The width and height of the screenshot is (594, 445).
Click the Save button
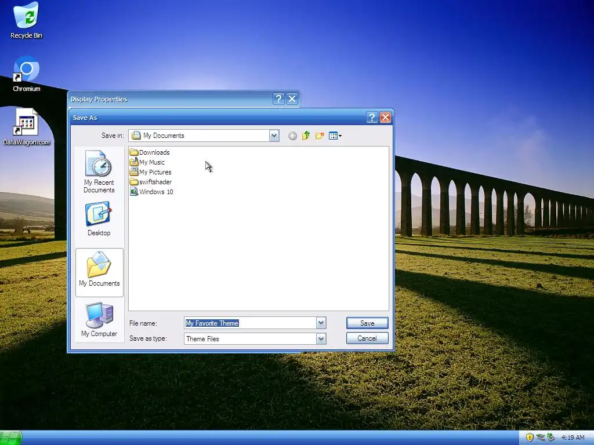[x=367, y=323]
